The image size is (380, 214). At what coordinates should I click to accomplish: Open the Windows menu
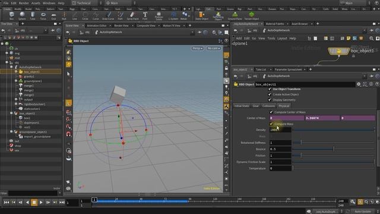pos(49,3)
